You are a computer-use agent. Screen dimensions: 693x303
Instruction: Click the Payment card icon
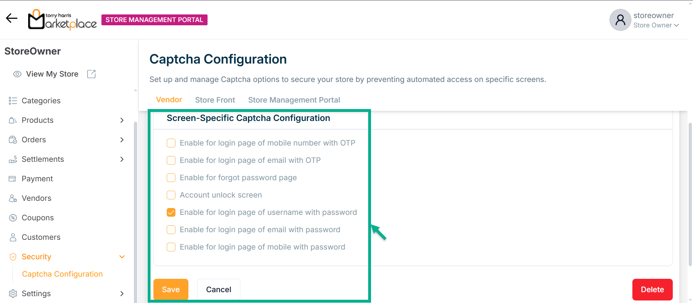(x=13, y=179)
